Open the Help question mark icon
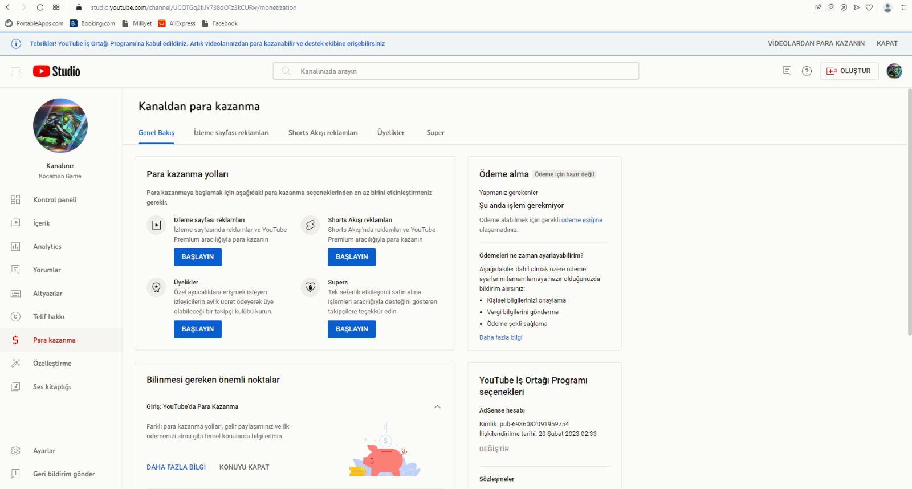912x489 pixels. tap(807, 71)
